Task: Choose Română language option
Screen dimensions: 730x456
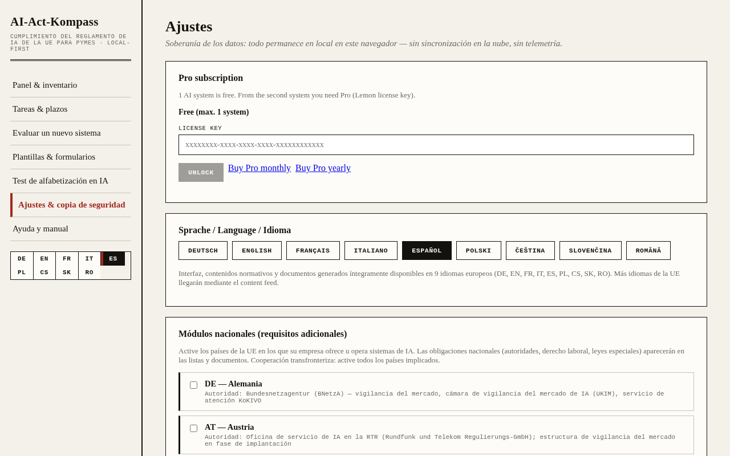Action: (x=648, y=250)
